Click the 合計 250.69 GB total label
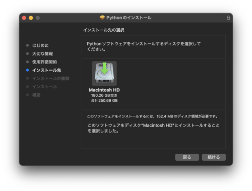The image size is (252, 191). pyautogui.click(x=104, y=101)
